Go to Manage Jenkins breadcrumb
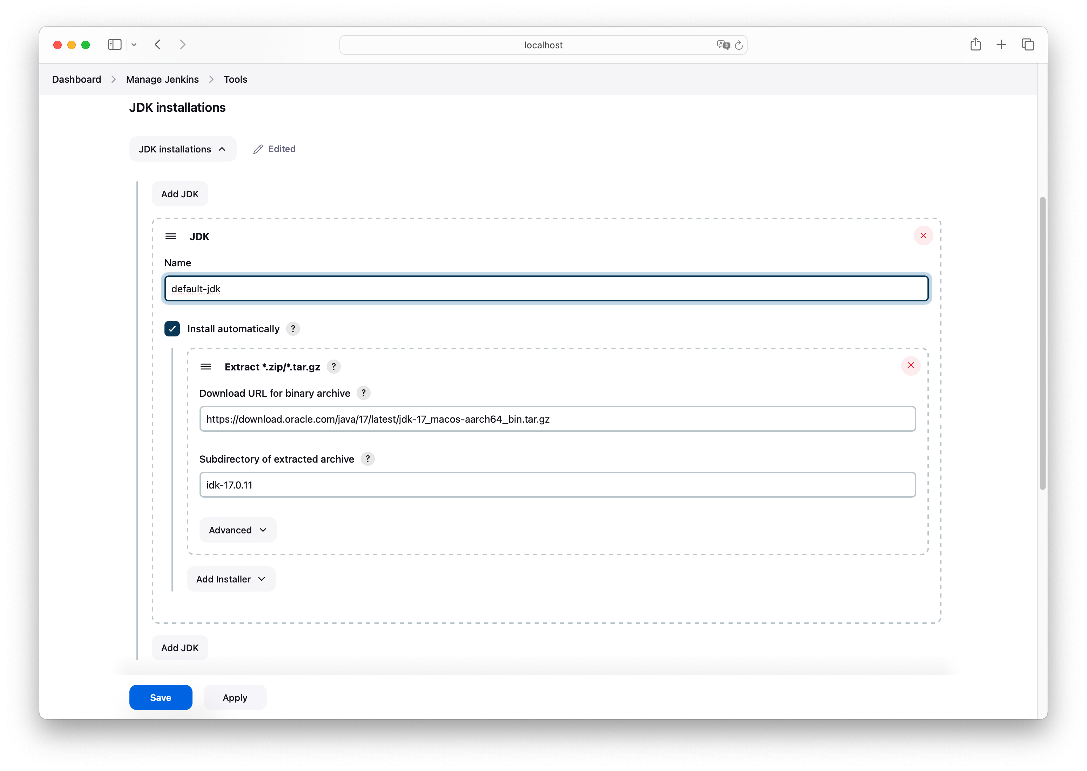 pos(162,79)
